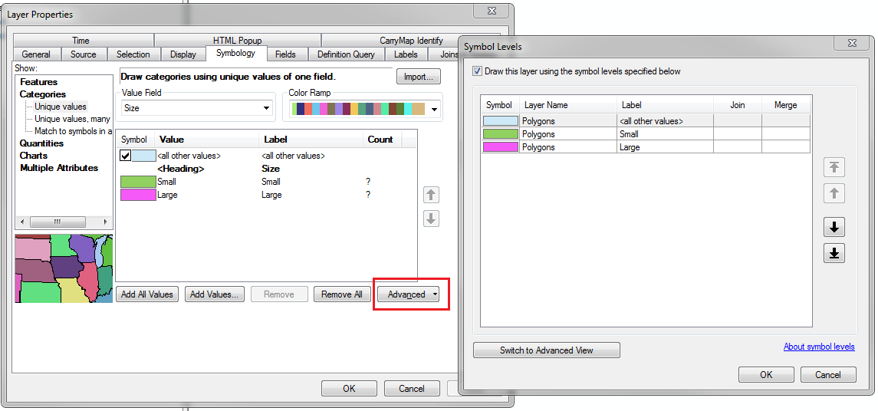Click move symbol level to top arrow
878x411 pixels.
click(x=834, y=168)
